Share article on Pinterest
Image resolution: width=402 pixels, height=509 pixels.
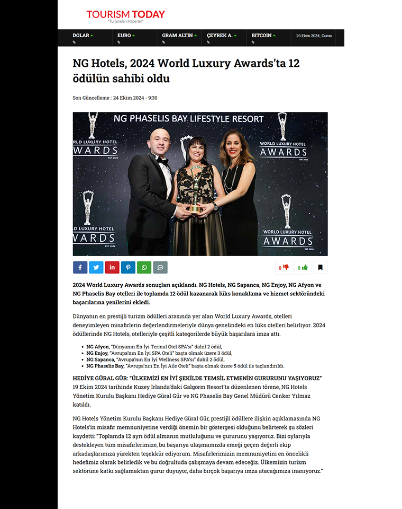129,267
